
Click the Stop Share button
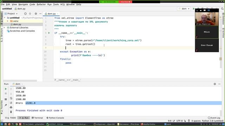coord(125,2)
